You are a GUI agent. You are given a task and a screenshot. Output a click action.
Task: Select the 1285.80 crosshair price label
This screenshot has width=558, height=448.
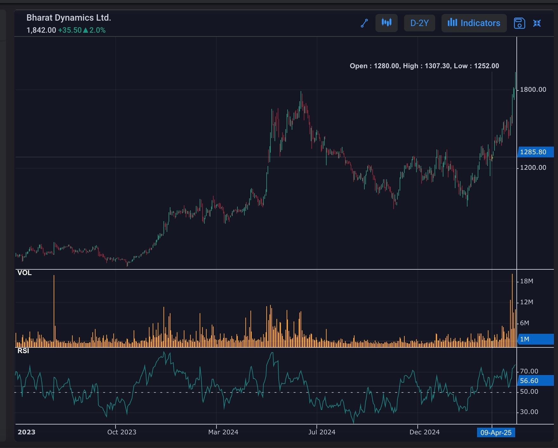pos(535,152)
